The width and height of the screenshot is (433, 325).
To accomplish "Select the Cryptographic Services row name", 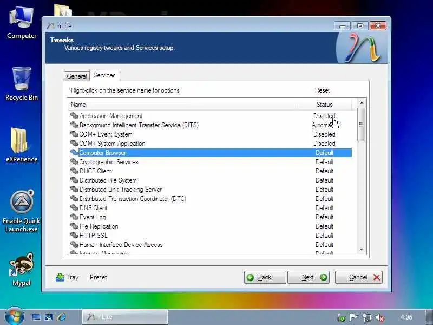I will point(109,162).
